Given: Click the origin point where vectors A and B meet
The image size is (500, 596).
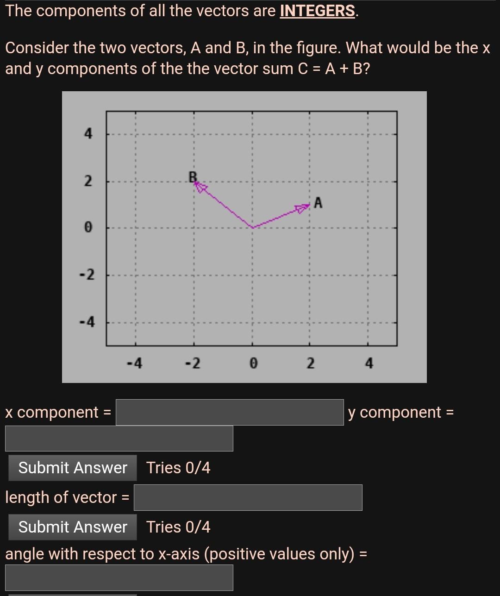Looking at the screenshot, I should [252, 227].
